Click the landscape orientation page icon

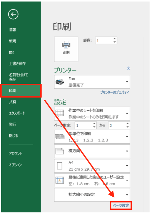tap(60, 151)
